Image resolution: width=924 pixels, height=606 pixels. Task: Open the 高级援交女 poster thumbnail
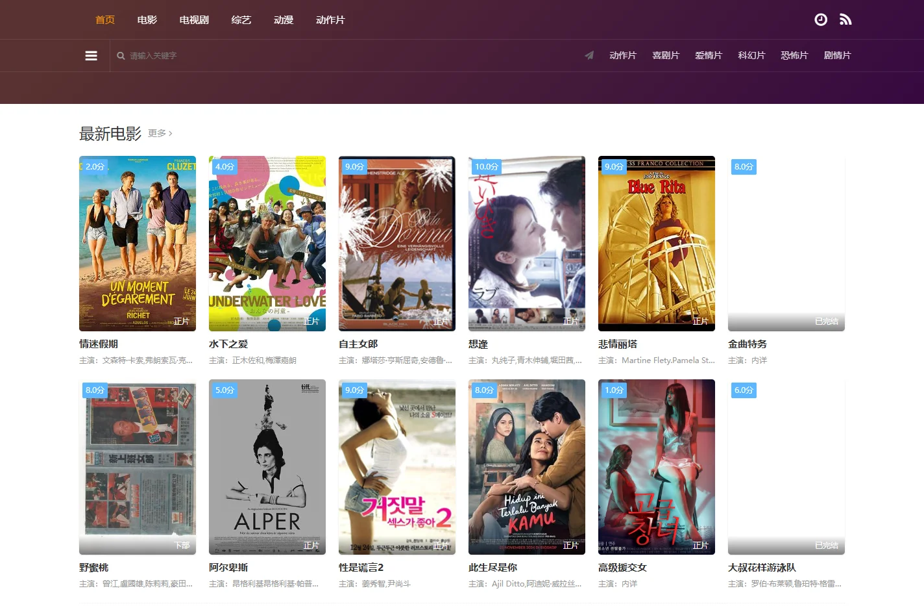(657, 467)
